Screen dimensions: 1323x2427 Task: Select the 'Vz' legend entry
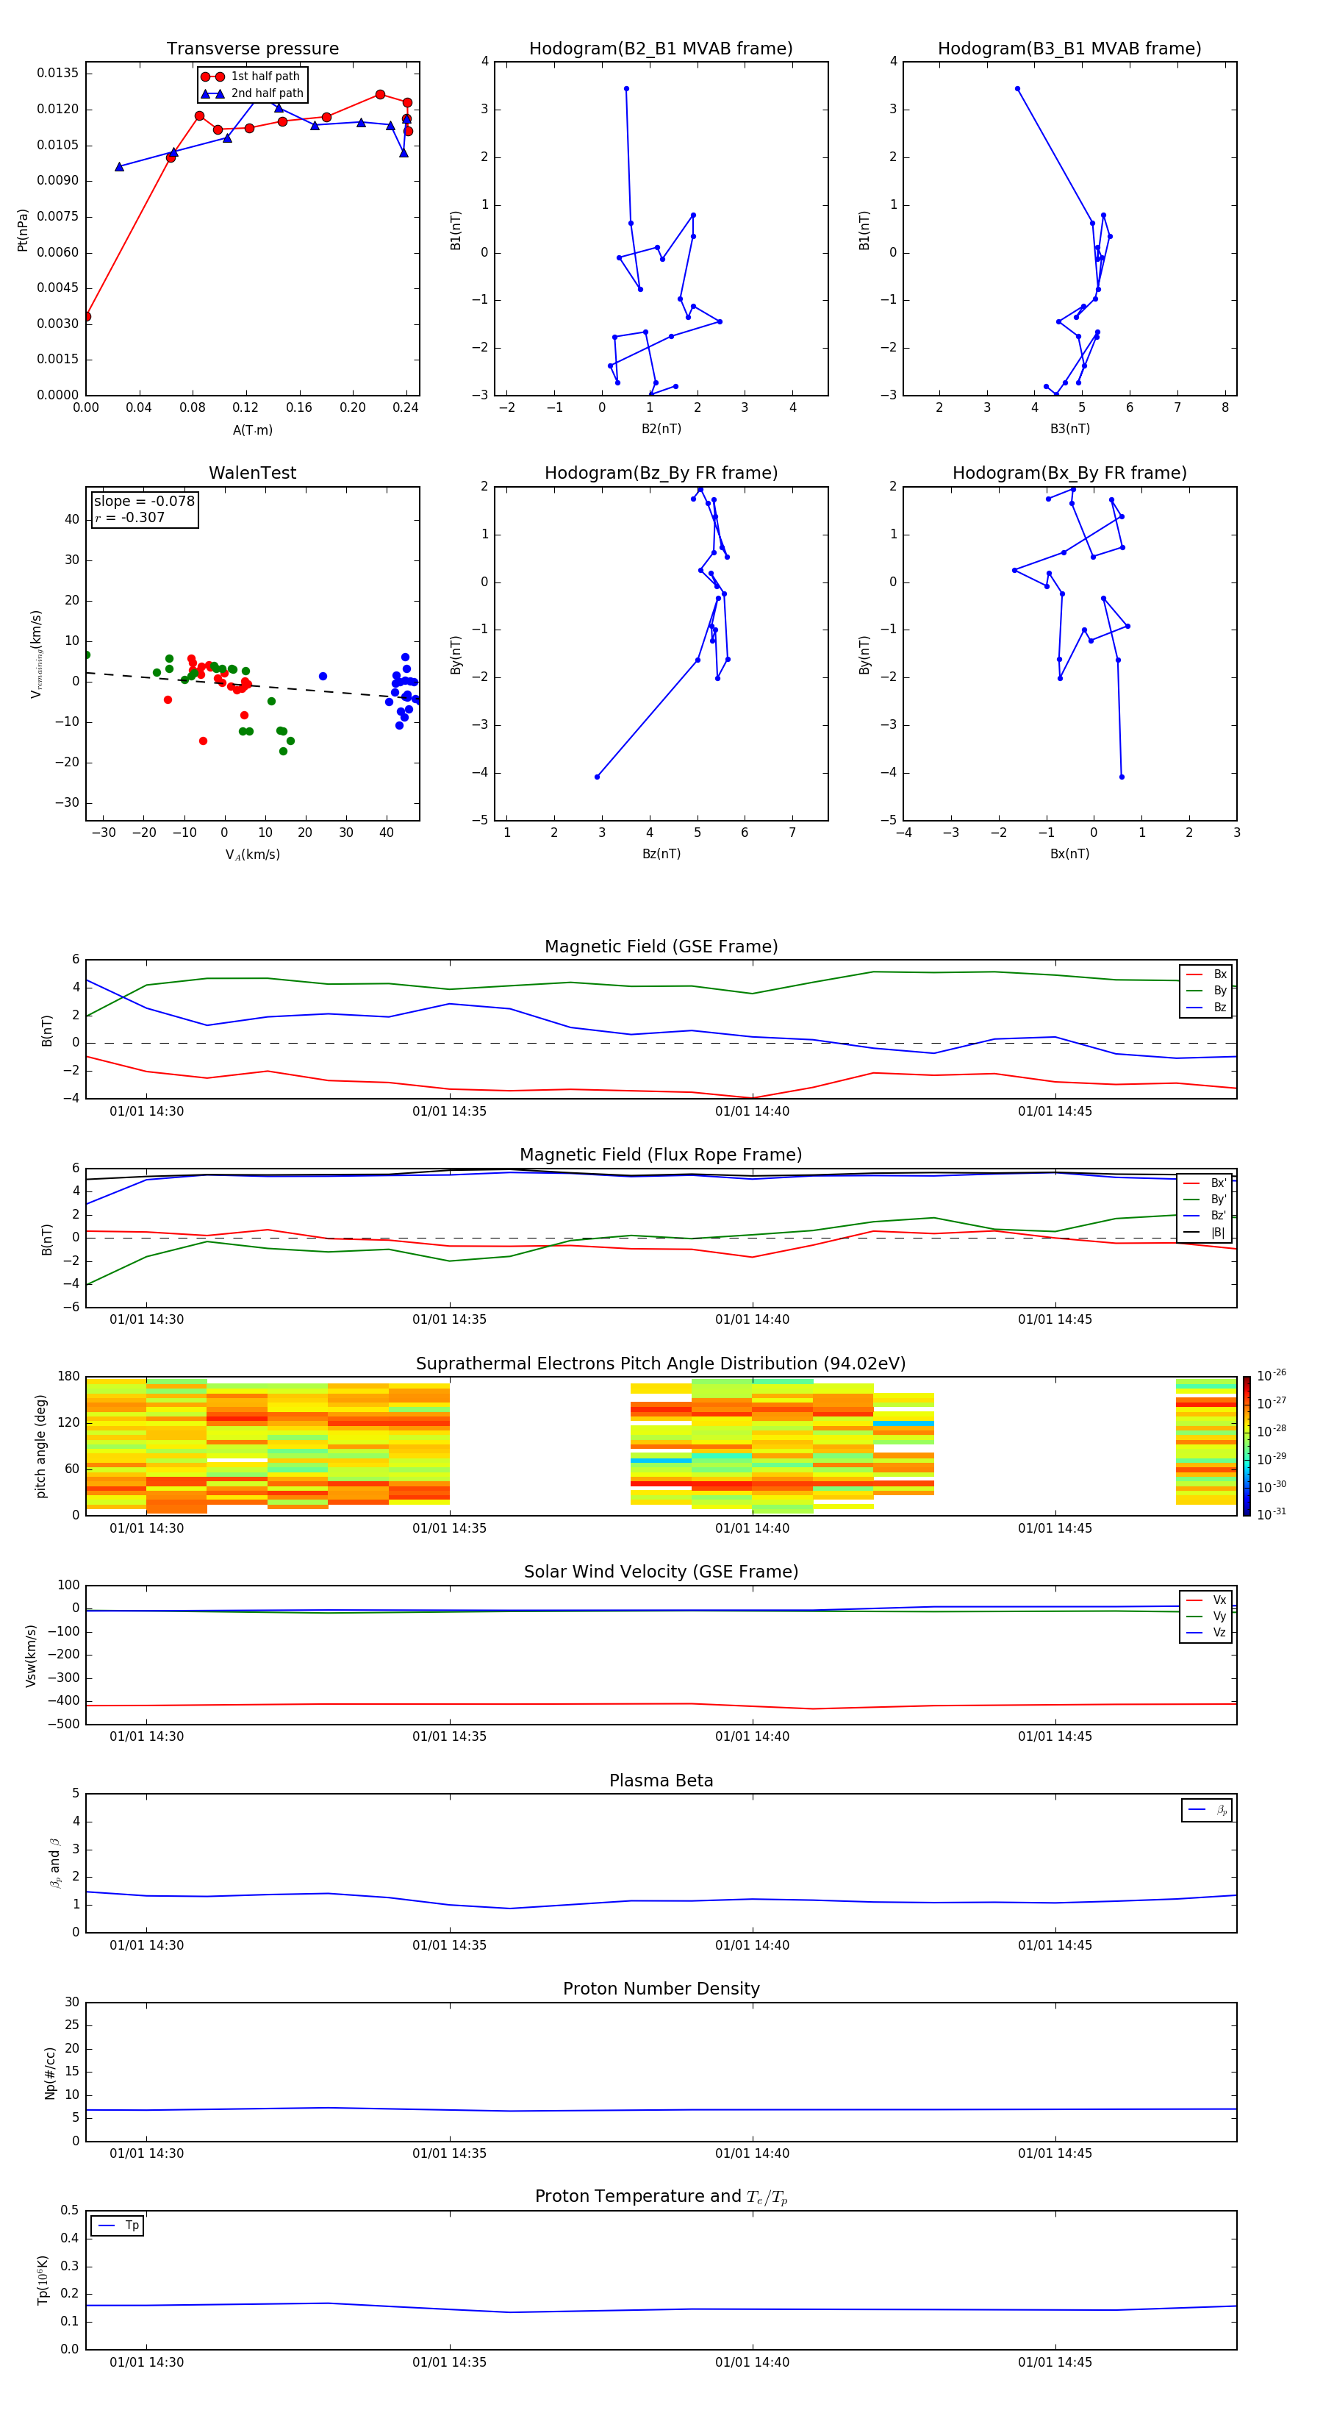coord(1206,1633)
